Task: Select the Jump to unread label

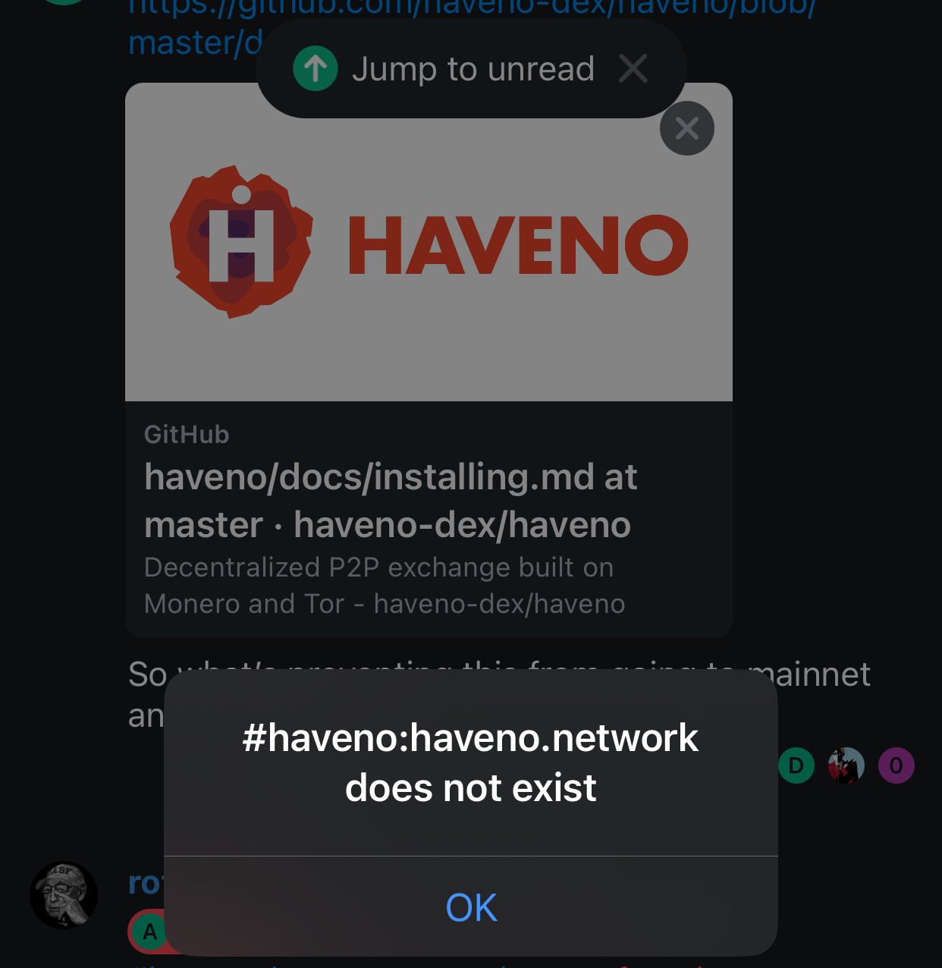Action: 473,69
